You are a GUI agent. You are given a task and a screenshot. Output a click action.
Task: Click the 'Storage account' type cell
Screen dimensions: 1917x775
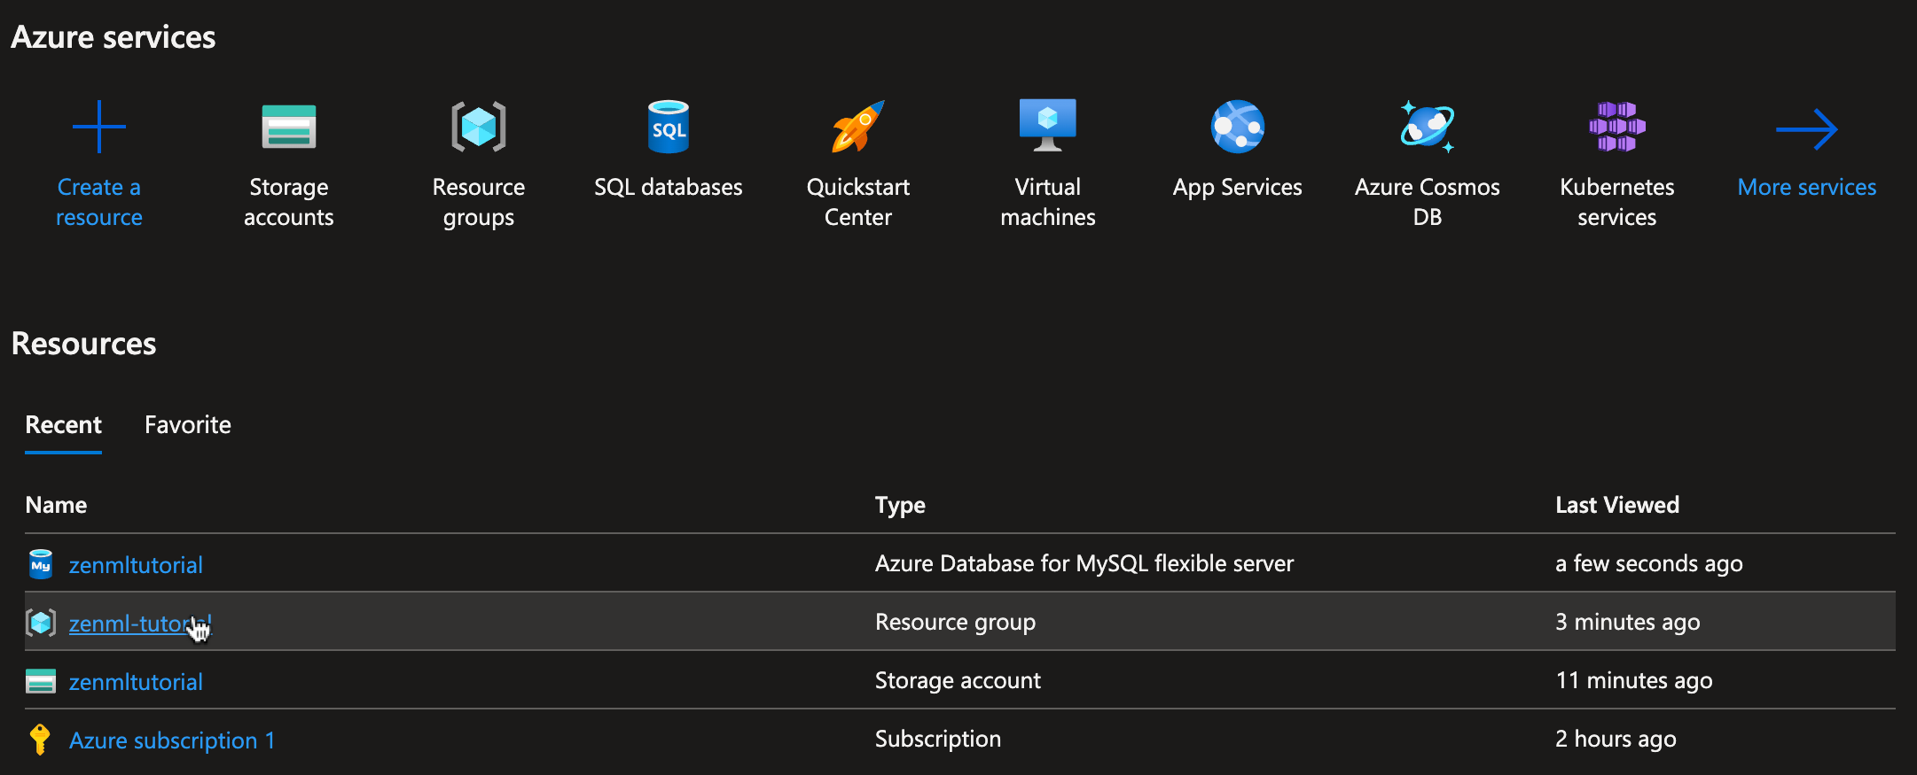click(958, 680)
